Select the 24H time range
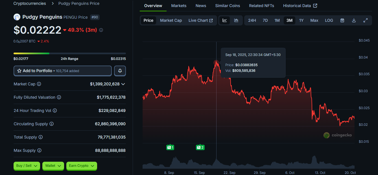The image size is (378, 175). 252,20
